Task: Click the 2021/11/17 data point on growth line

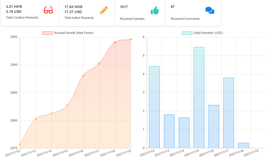Action: [x=99, y=64]
